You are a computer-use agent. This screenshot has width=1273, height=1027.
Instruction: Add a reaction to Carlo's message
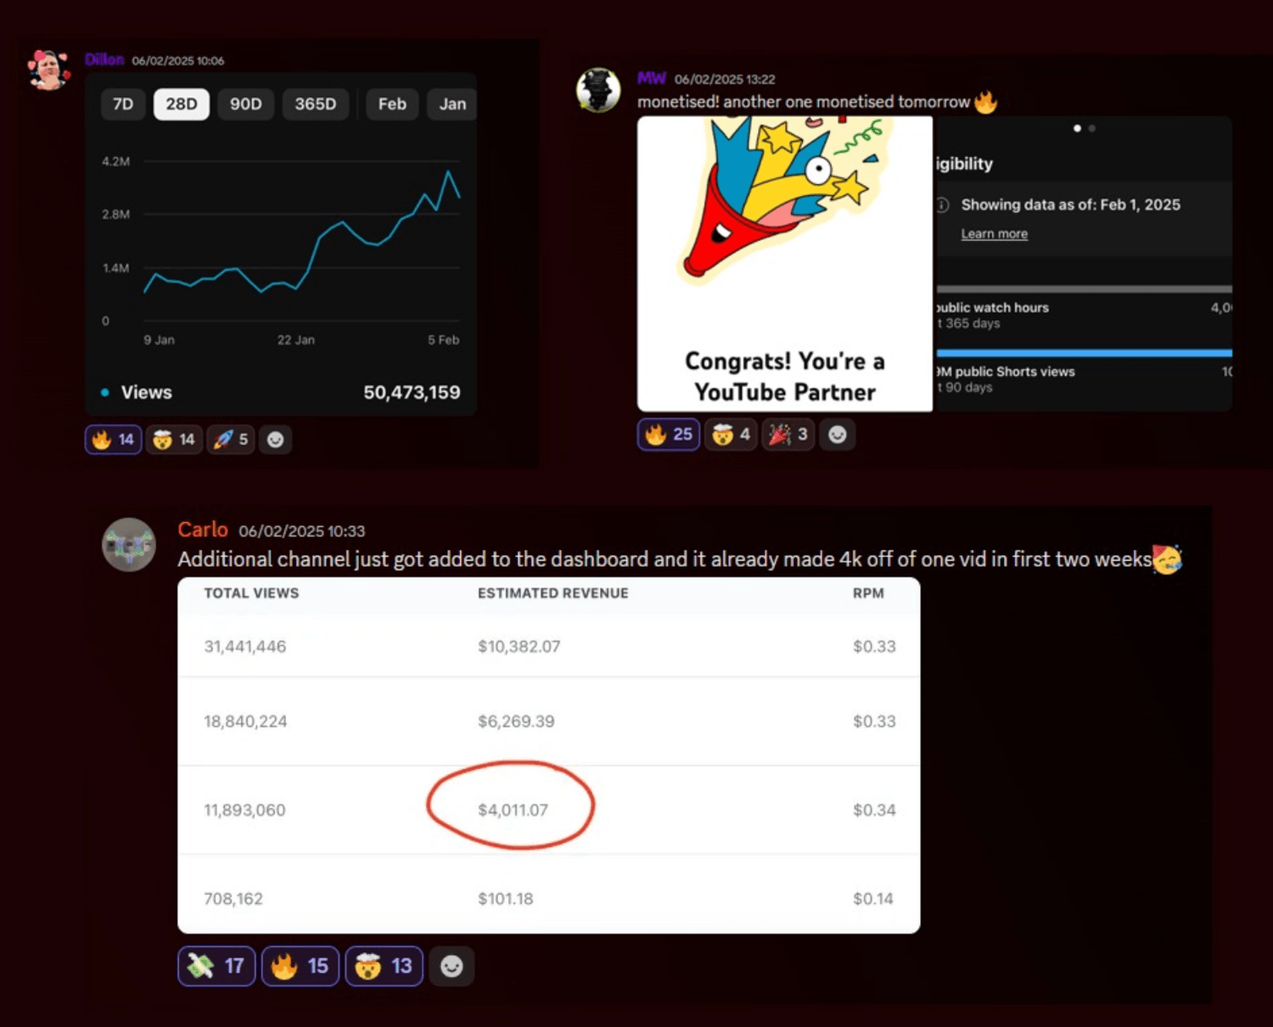[451, 966]
